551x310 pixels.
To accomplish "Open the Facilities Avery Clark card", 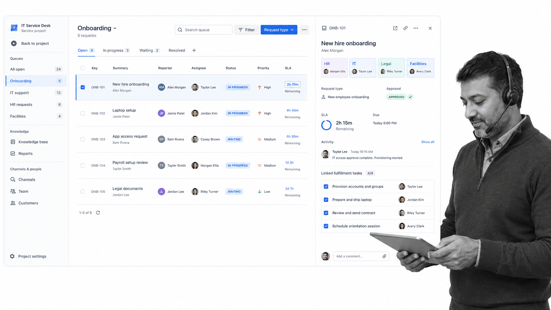I will coord(420,68).
